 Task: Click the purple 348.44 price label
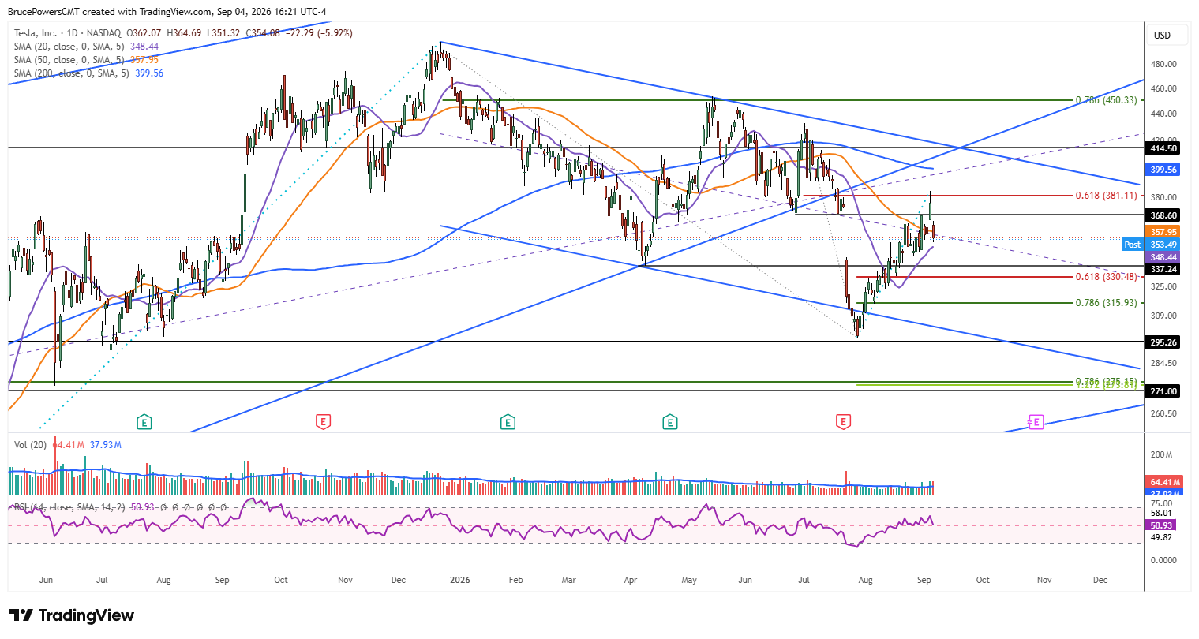1163,257
